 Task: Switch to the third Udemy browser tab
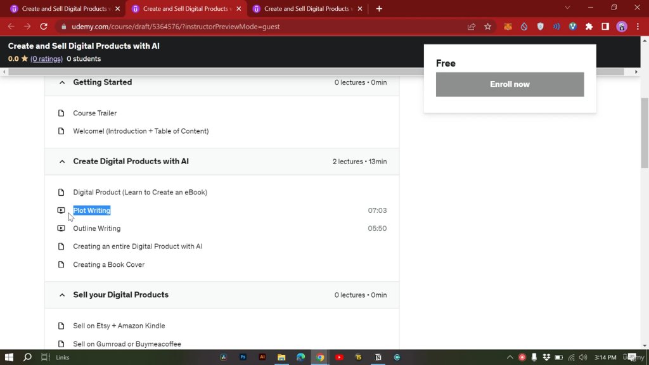307,9
